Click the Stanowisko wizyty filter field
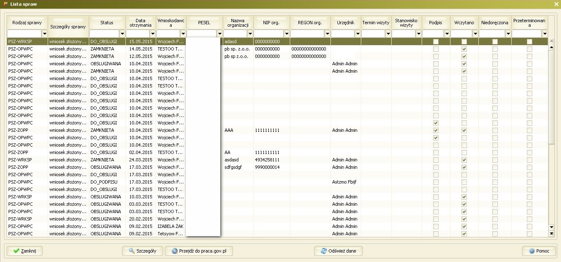Viewport: 561px width, 262px height. click(404, 34)
